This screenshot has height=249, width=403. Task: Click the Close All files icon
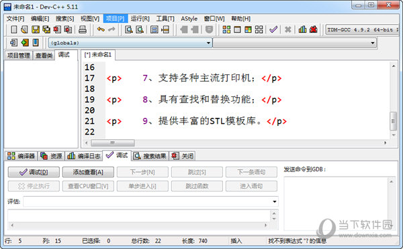68,29
